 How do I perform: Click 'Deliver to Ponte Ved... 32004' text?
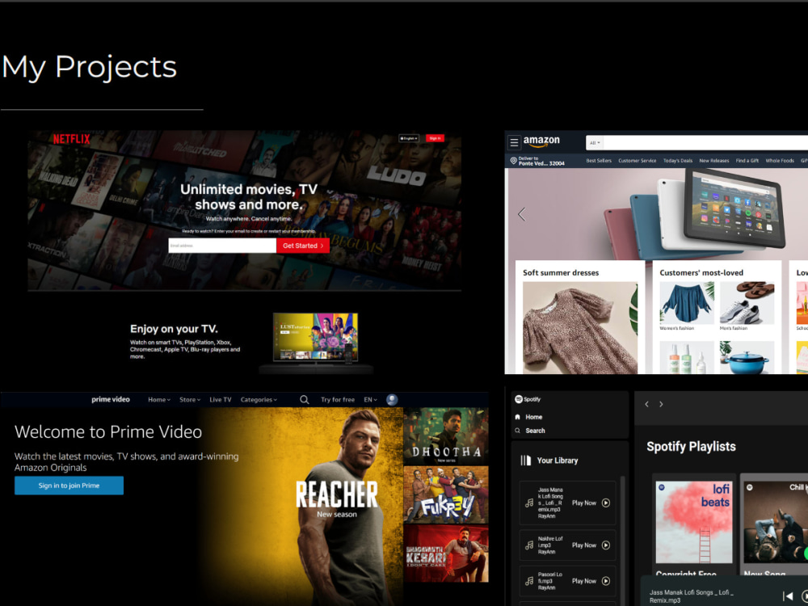(x=541, y=161)
